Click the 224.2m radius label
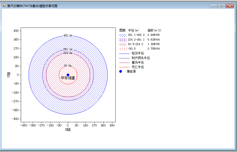This screenshot has height=152, width=237. pos(68,53)
